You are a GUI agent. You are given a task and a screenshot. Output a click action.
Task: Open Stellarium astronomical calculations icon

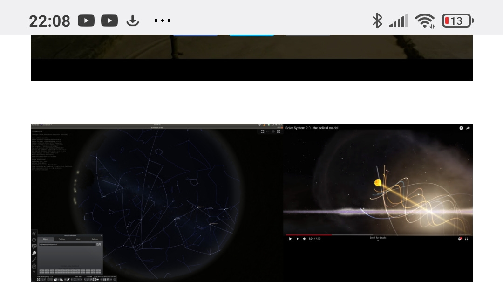(34, 266)
